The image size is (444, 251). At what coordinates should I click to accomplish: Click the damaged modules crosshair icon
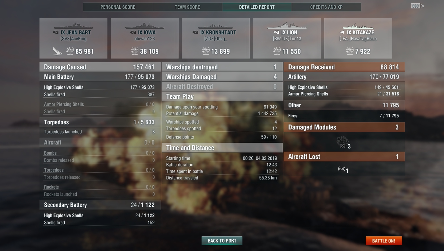click(x=342, y=142)
